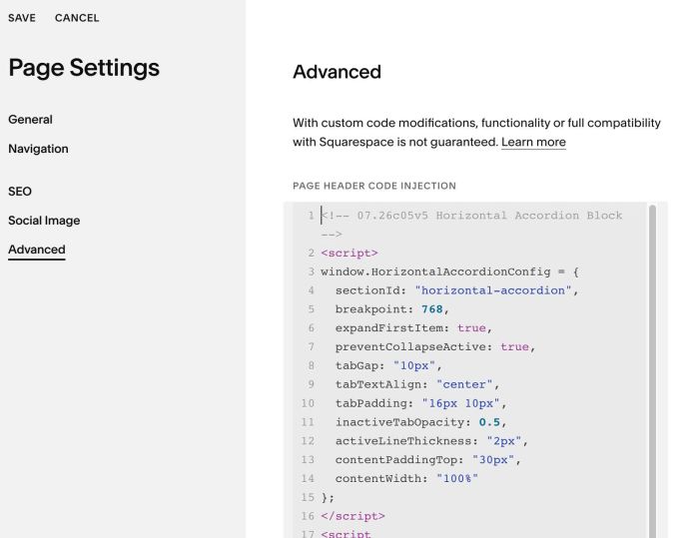699x538 pixels.
Task: Open the Navigation settings tab
Action: tap(38, 149)
